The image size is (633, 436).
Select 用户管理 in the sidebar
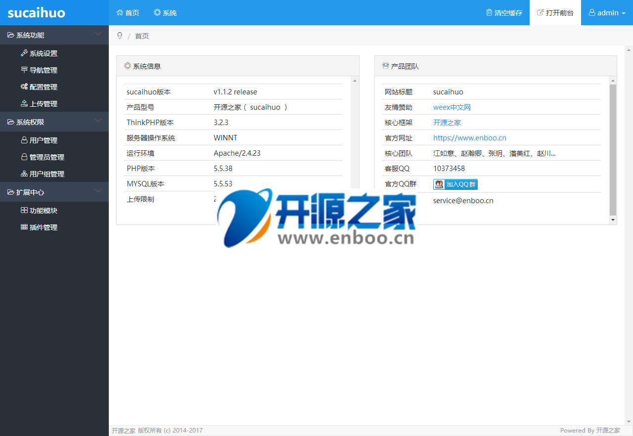(54, 140)
